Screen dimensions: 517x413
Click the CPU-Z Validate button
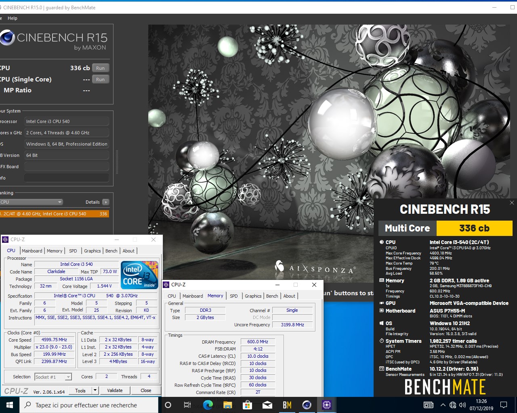(x=115, y=390)
